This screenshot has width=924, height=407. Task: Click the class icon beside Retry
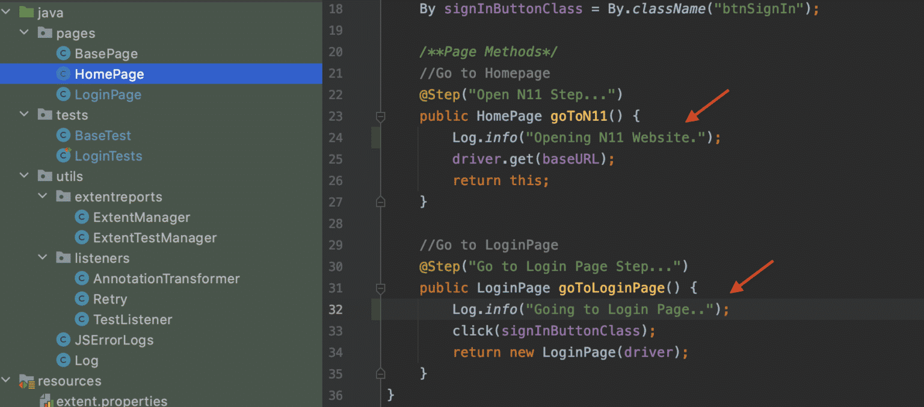point(82,299)
